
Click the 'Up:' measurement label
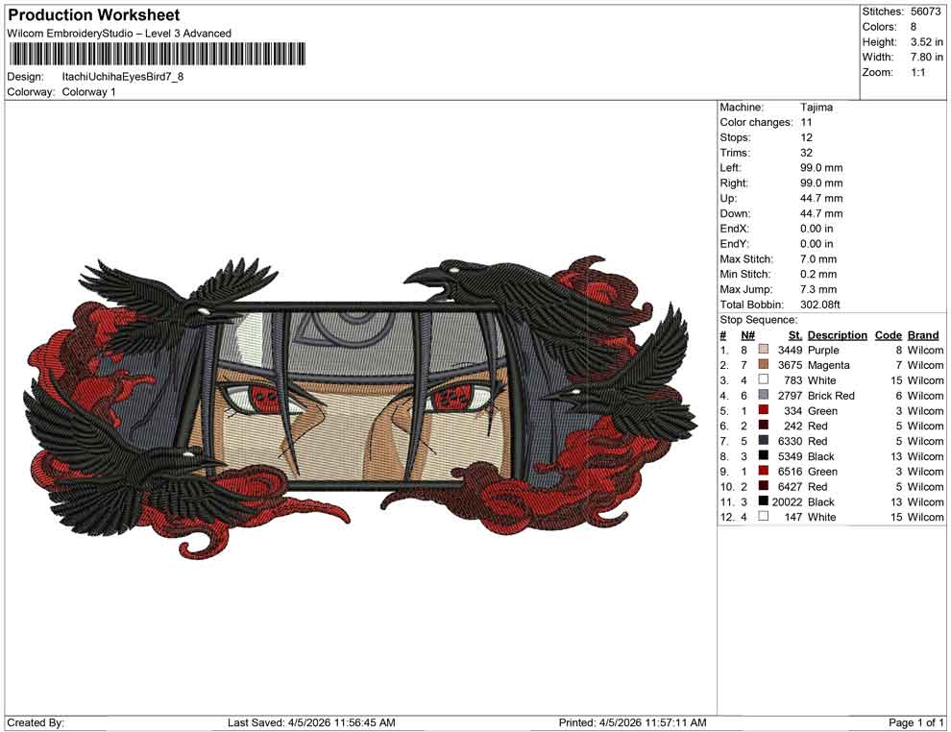(x=728, y=198)
